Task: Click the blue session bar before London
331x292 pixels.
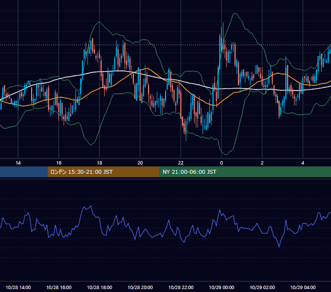Action: click(x=24, y=172)
